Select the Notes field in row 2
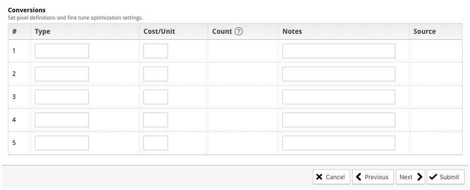470x190 pixels. [339, 74]
